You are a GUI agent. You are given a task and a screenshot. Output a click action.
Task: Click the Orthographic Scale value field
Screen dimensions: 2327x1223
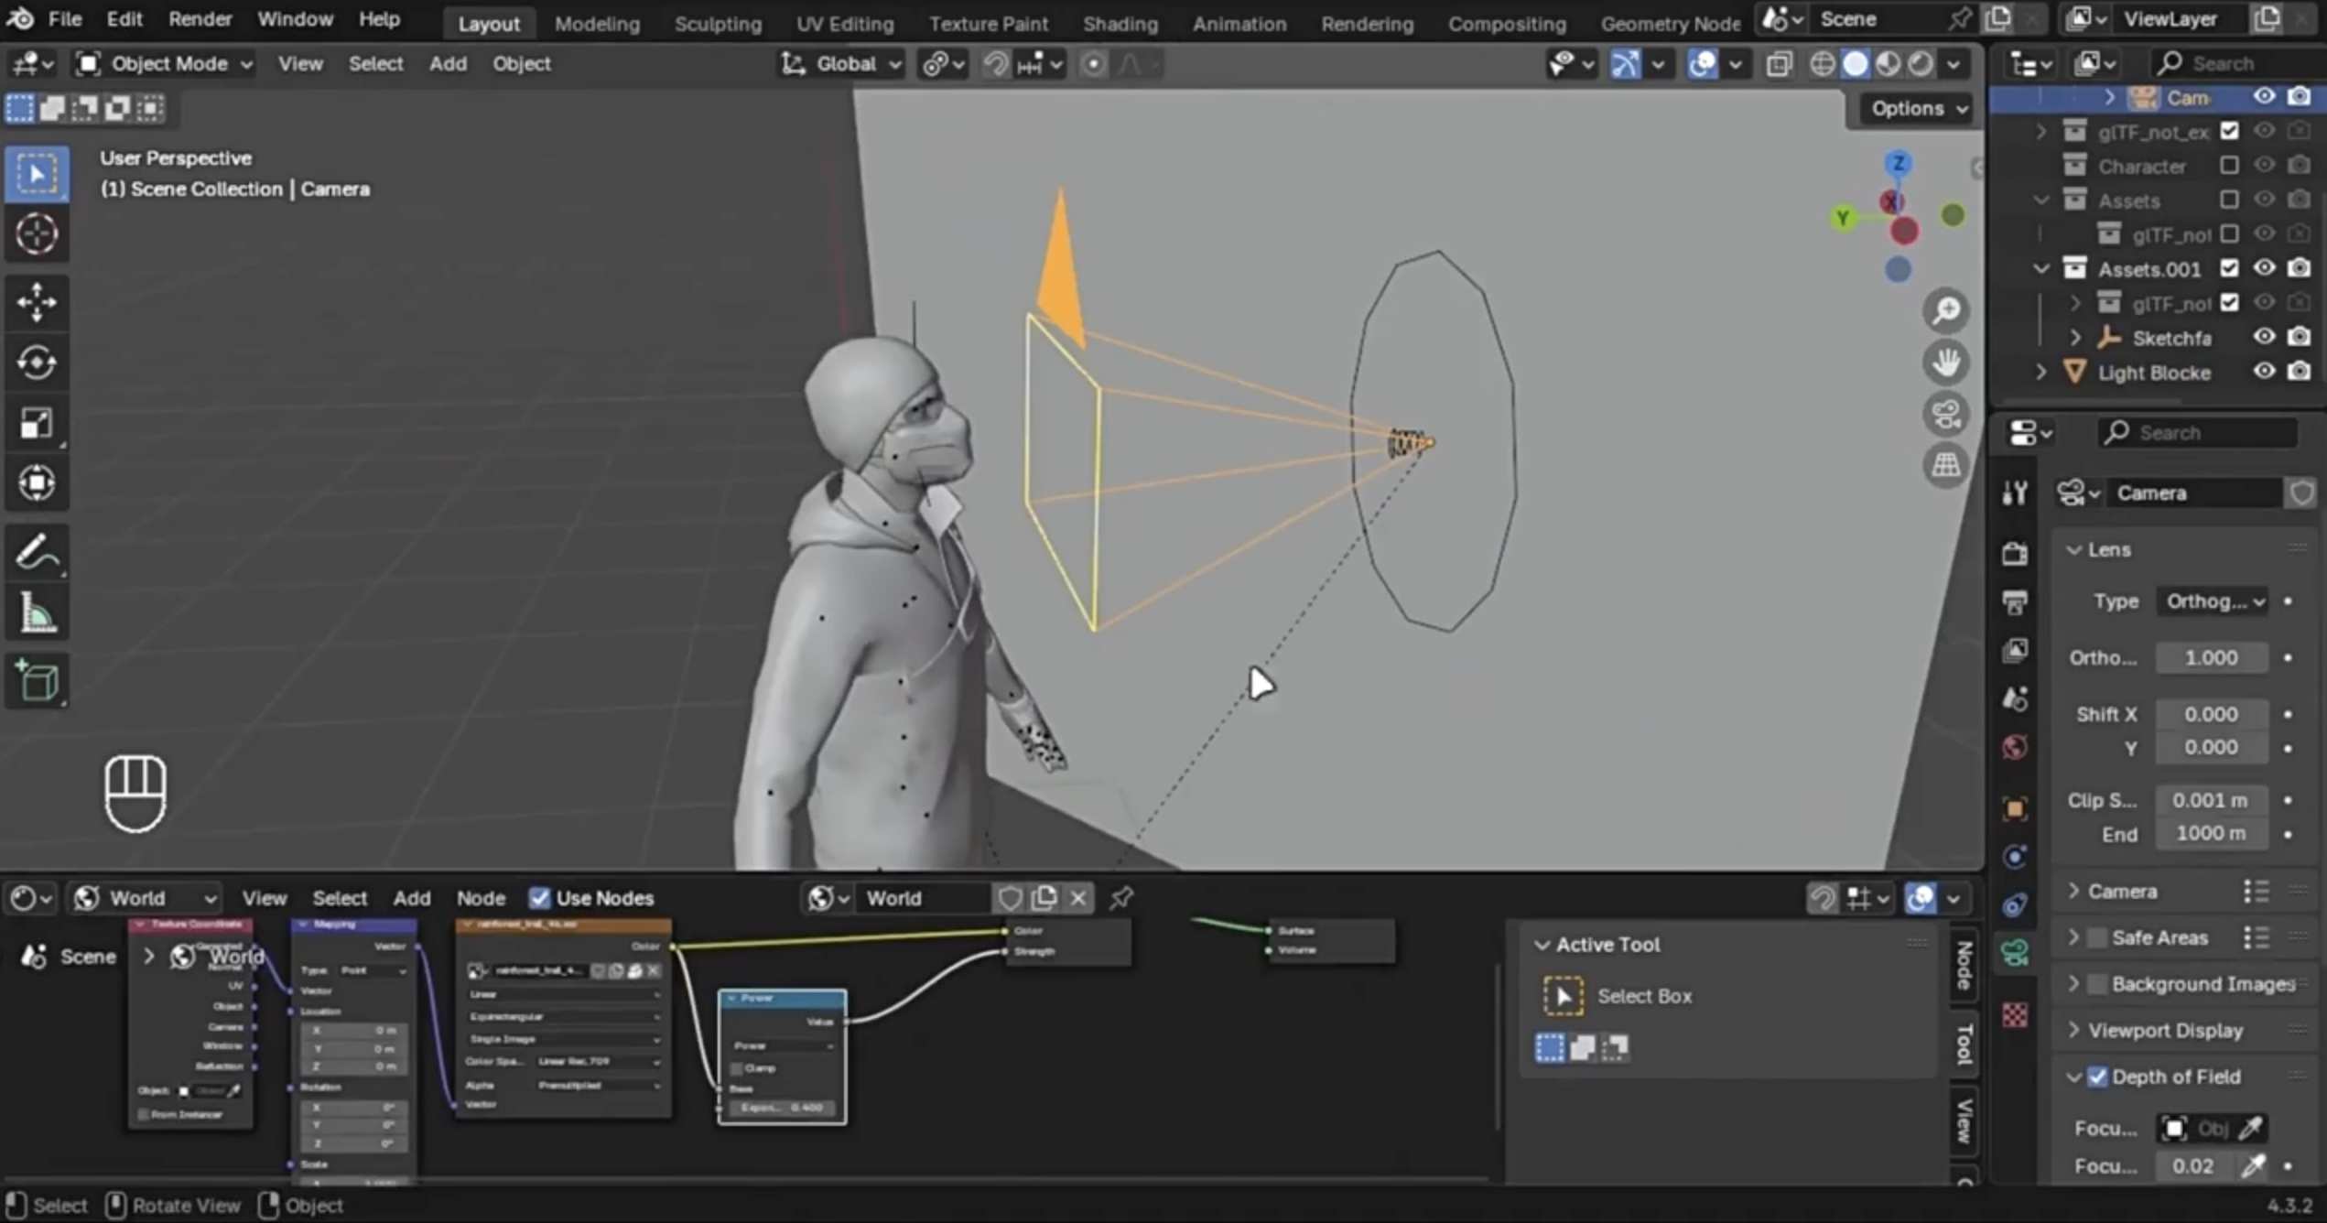coord(2210,657)
